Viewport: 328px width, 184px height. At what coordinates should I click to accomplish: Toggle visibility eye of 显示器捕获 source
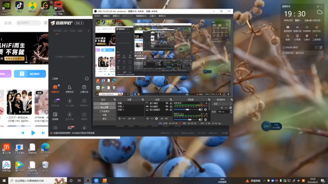pyautogui.click(x=167, y=110)
